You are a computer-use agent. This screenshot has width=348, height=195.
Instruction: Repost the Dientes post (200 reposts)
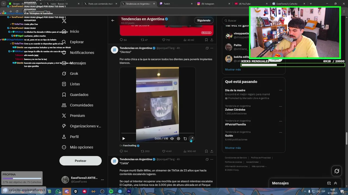coord(145,151)
